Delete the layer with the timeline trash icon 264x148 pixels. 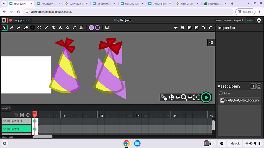(x=16, y=115)
